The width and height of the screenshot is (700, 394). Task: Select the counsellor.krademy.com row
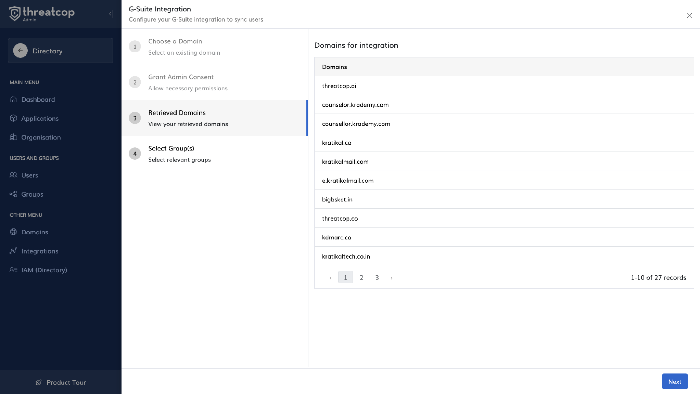504,123
